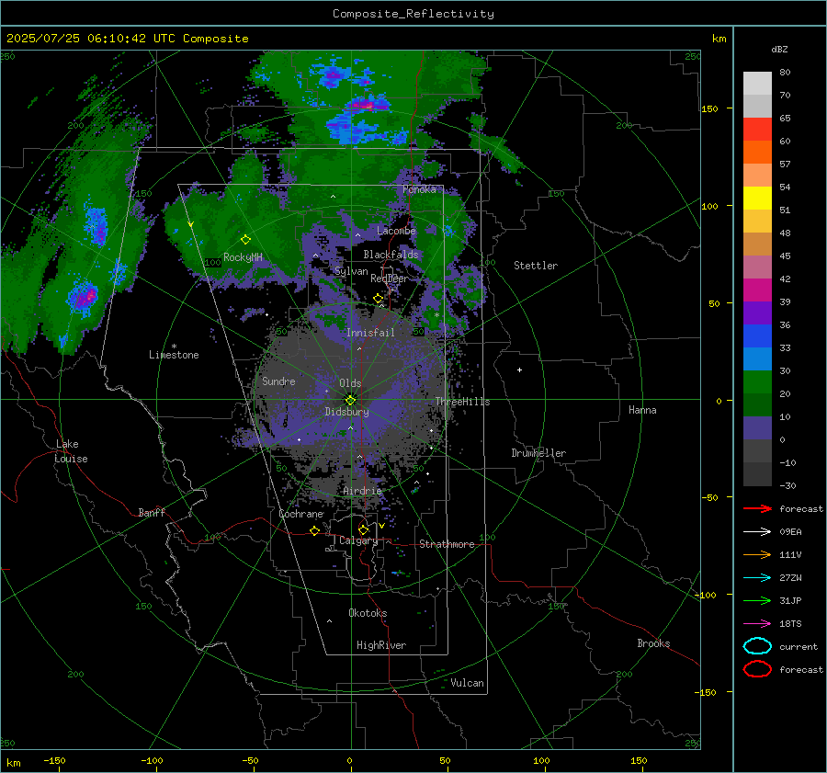This screenshot has height=773, width=827.
Task: Click the 18TS legend text
Action: [790, 624]
